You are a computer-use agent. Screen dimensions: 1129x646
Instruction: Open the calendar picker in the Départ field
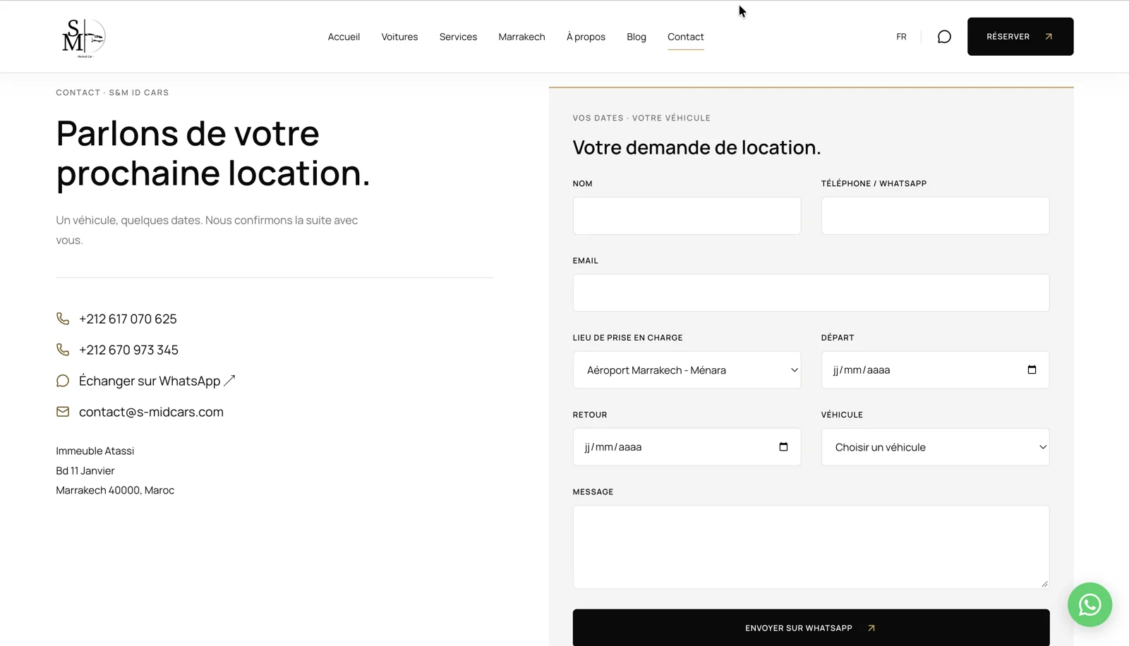click(1032, 370)
